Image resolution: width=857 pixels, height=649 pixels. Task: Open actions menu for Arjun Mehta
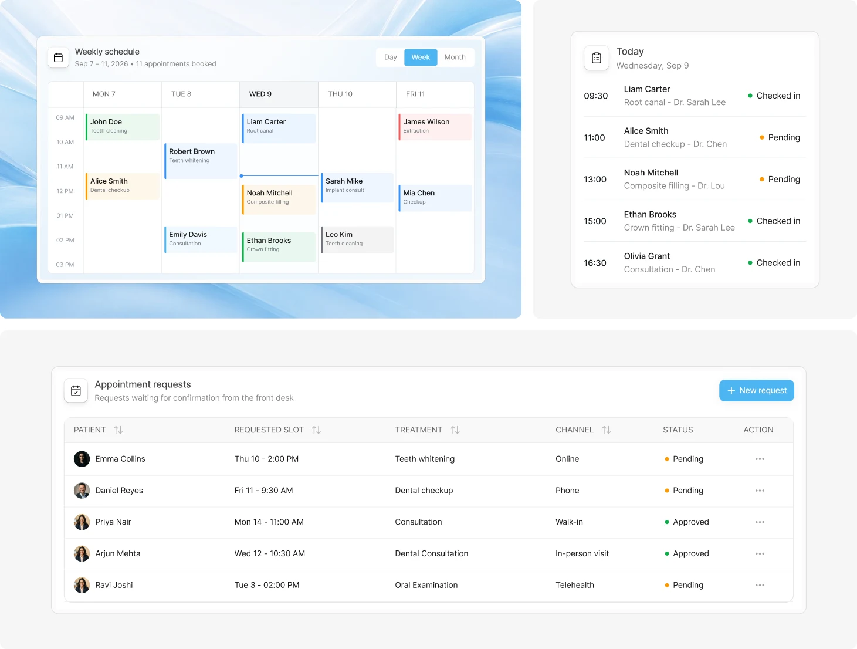coord(760,554)
